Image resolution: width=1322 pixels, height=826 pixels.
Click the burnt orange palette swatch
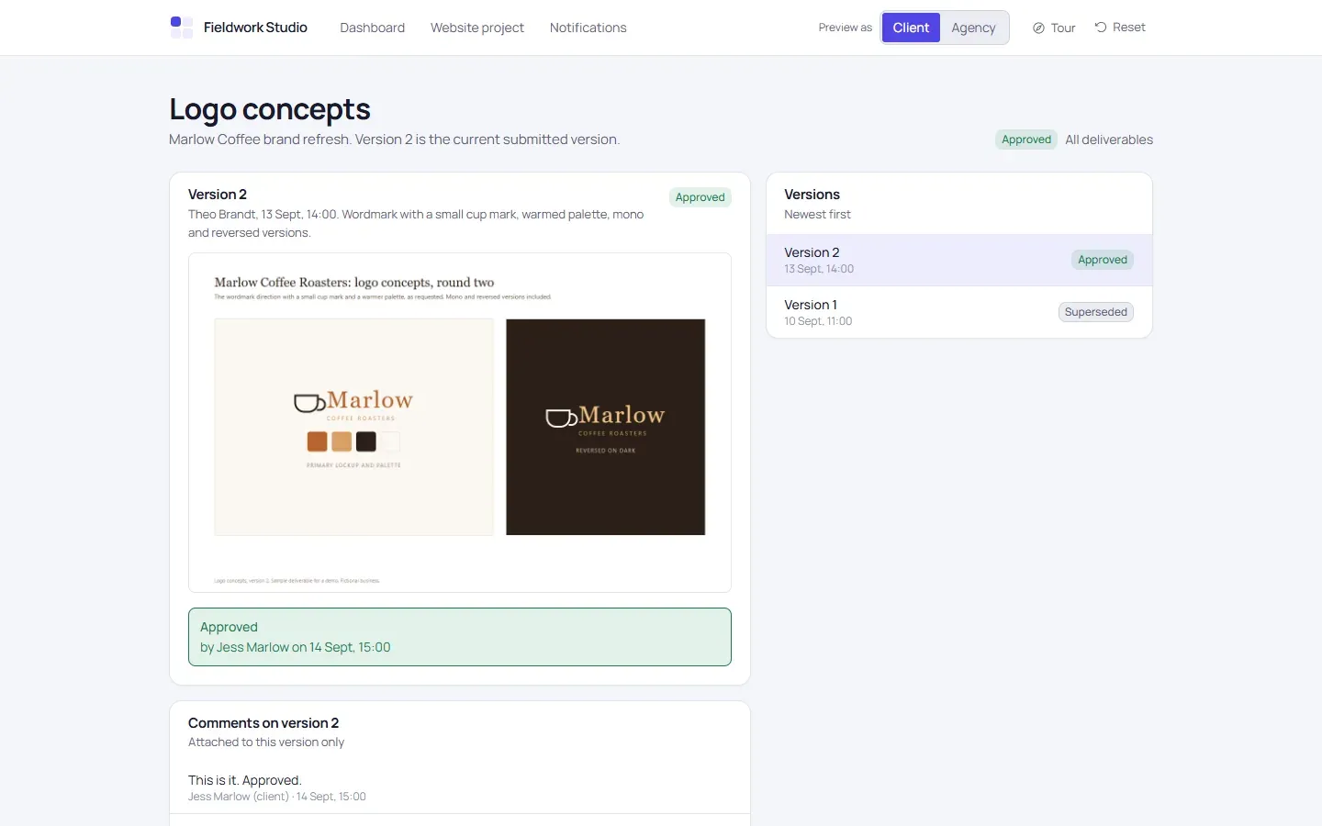click(317, 441)
